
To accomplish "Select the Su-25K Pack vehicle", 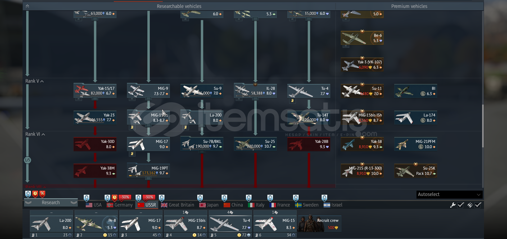I will click(x=416, y=171).
